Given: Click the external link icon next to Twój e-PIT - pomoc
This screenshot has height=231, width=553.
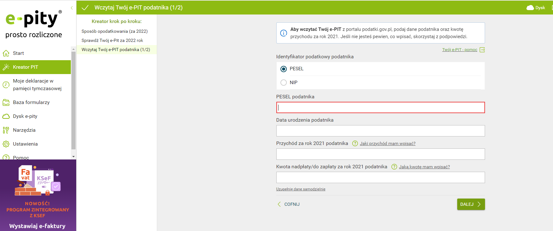Looking at the screenshot, I should pyautogui.click(x=482, y=50).
